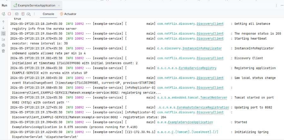Open the EurekaAutoServiceRegistration class link
The width and height of the screenshot is (284, 140).
(x=203, y=107)
